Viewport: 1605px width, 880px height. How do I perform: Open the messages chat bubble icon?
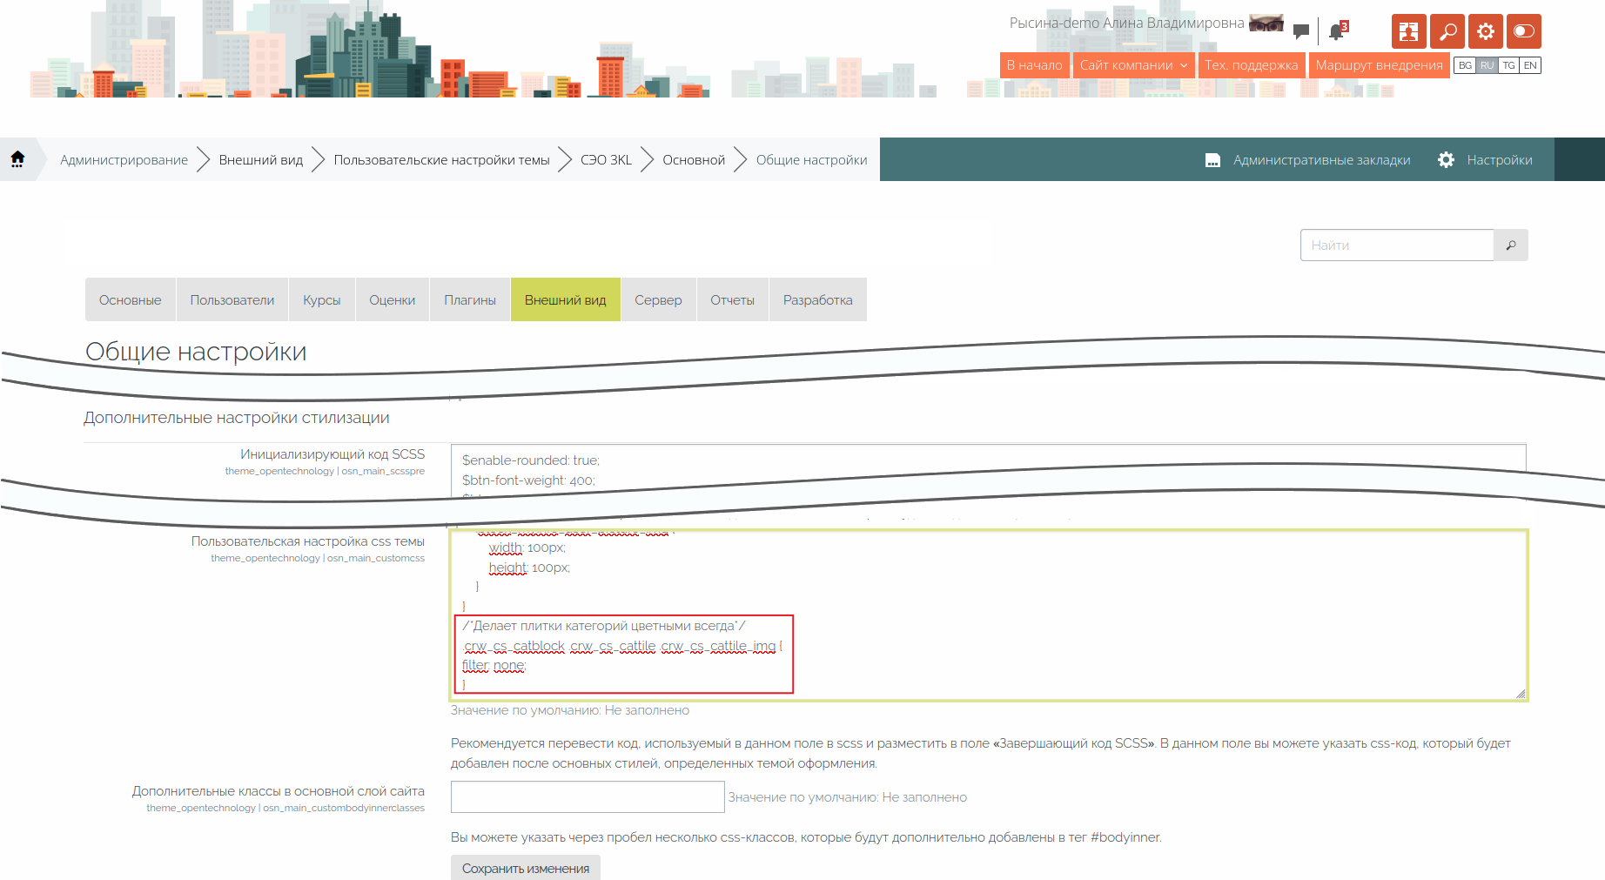1301,31
